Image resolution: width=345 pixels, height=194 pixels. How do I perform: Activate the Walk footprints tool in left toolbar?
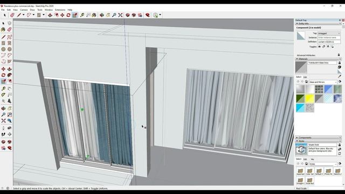pyautogui.click(x=3, y=134)
